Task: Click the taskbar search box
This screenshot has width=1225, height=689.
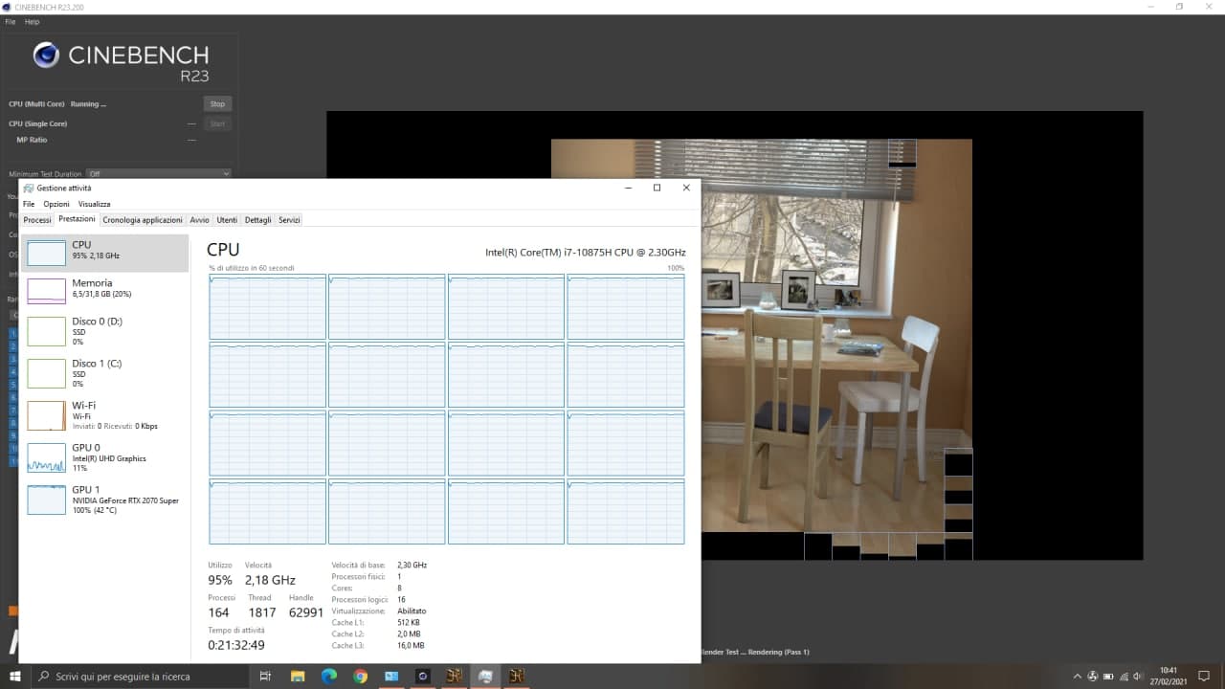Action: [140, 677]
